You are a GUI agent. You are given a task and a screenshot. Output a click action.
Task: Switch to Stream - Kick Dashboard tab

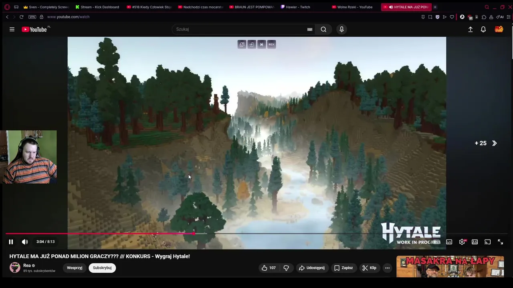pos(97,7)
